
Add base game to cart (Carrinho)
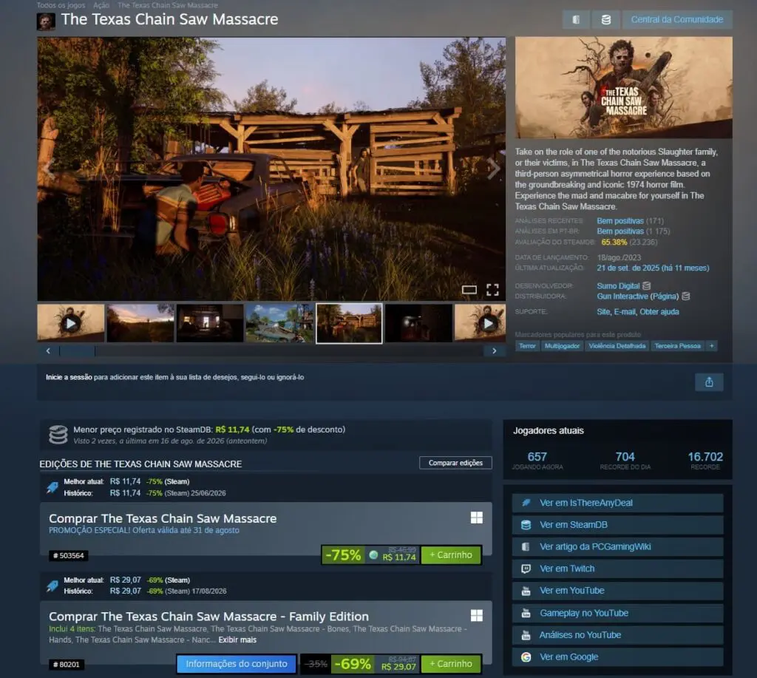click(451, 555)
